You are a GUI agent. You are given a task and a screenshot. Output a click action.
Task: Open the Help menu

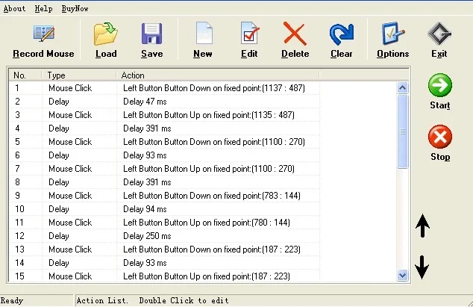pos(43,8)
